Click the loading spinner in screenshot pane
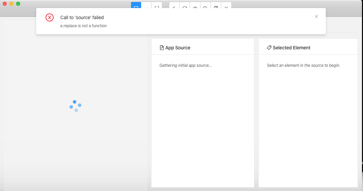Image resolution: width=363 pixels, height=191 pixels. click(75, 106)
